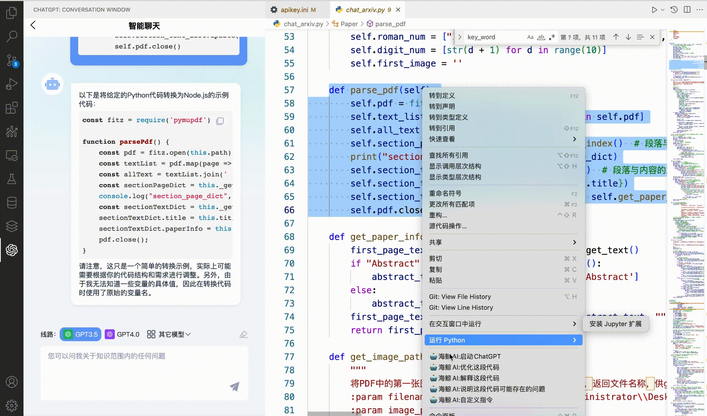Close the find widget

(652, 37)
